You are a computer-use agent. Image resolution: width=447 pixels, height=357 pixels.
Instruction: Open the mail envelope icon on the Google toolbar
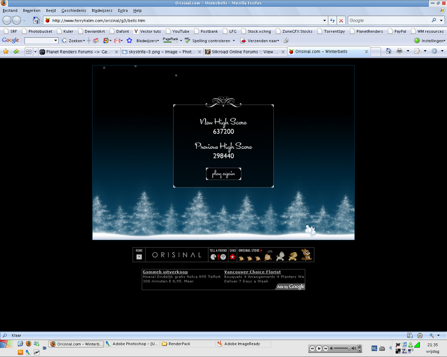pos(117,40)
